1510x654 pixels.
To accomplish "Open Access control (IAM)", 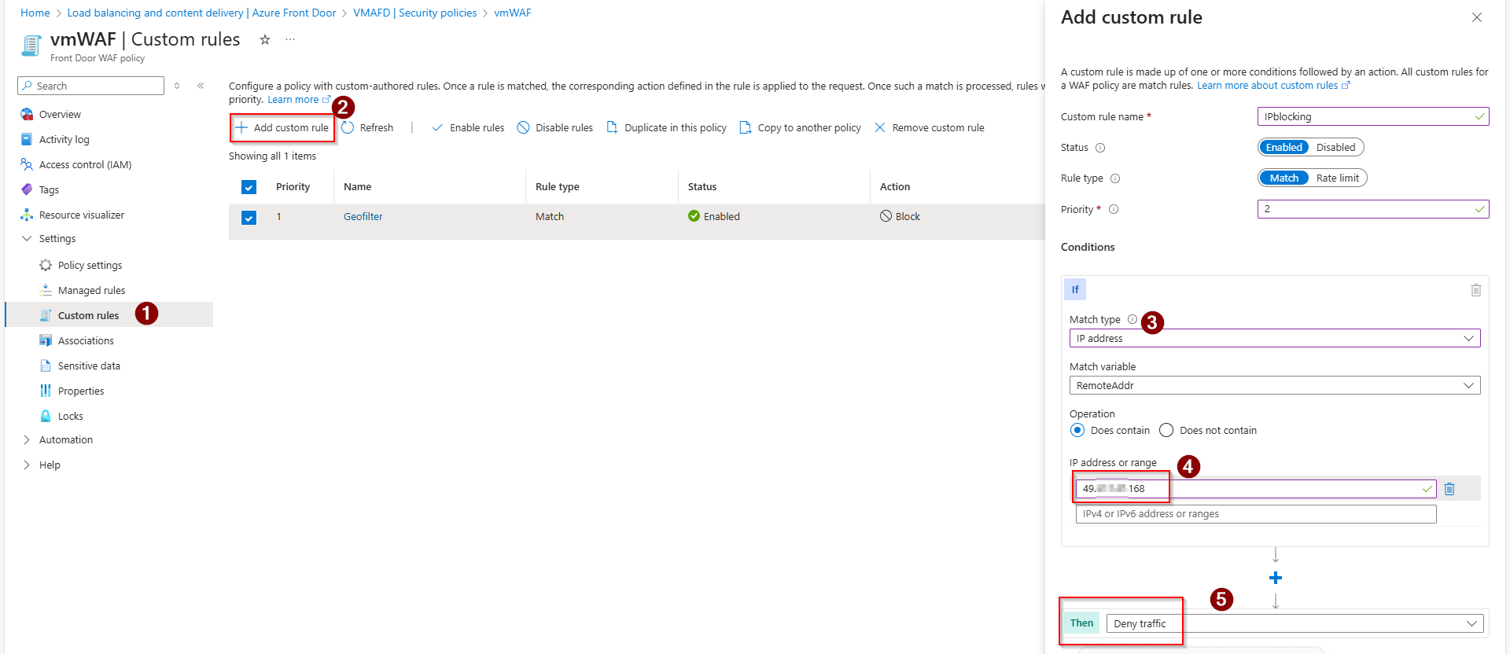I will (x=85, y=164).
